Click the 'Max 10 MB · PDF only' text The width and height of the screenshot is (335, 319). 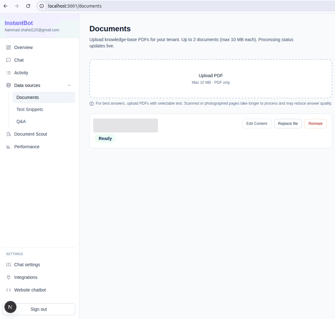coord(211,83)
